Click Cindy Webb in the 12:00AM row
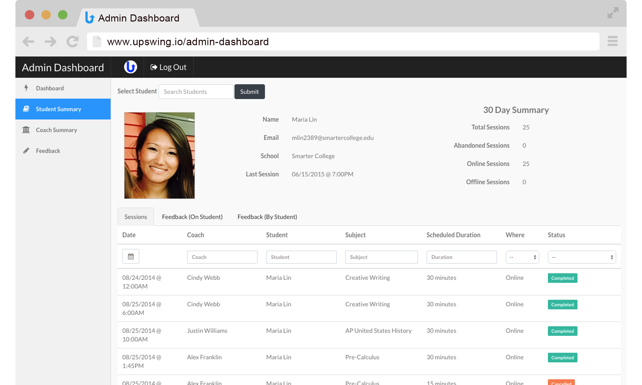Viewport: 642px width, 385px height. (x=204, y=278)
